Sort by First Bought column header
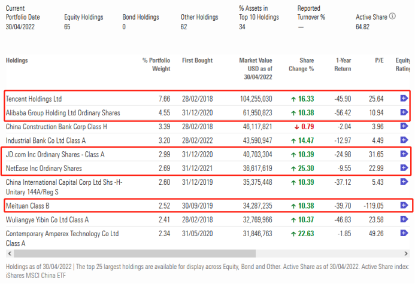 (x=197, y=60)
